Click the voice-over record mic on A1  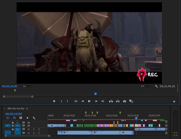point(39,129)
